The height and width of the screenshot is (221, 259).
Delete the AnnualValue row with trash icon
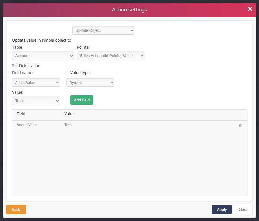[x=240, y=126]
